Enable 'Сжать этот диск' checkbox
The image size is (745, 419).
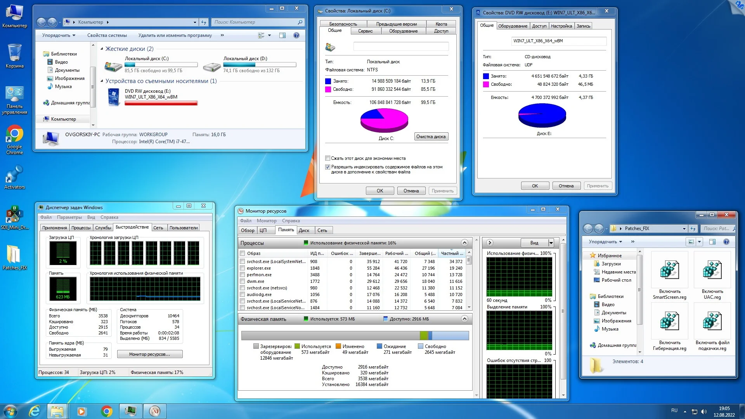(x=328, y=158)
